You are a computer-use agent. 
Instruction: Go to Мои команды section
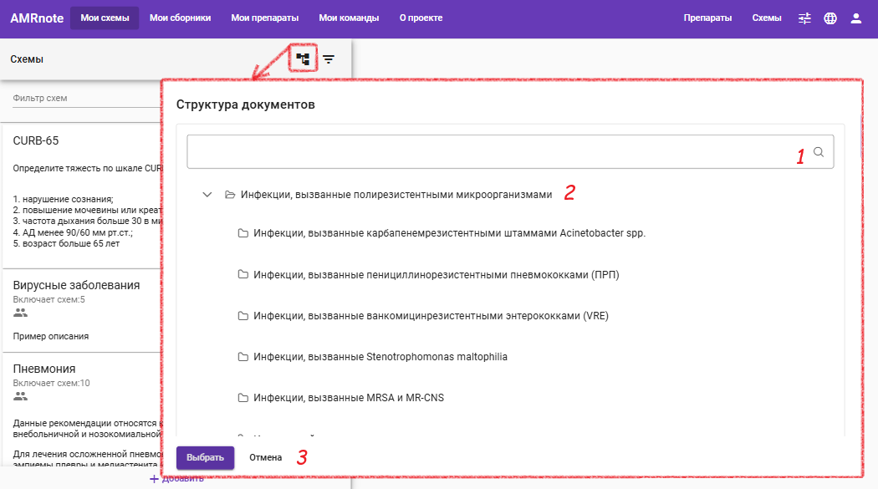pos(349,18)
